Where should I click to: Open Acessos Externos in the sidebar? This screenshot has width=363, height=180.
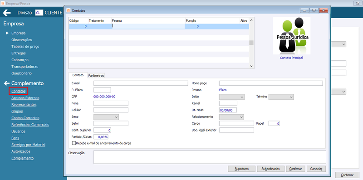pyautogui.click(x=25, y=98)
